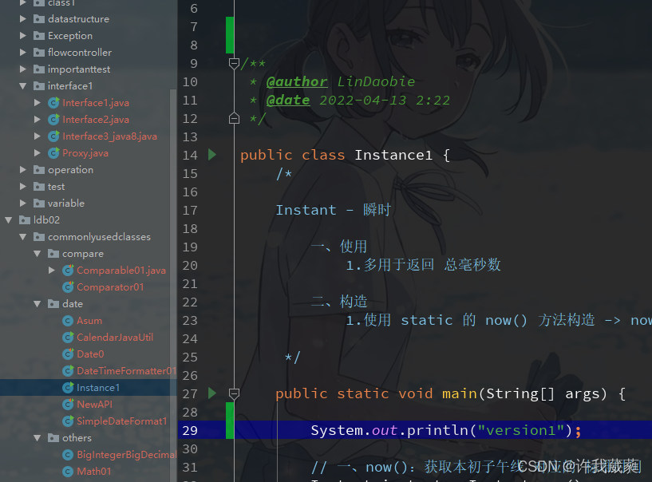Collapse the interface1 folder
Screen dimensions: 652x482
pos(22,85)
